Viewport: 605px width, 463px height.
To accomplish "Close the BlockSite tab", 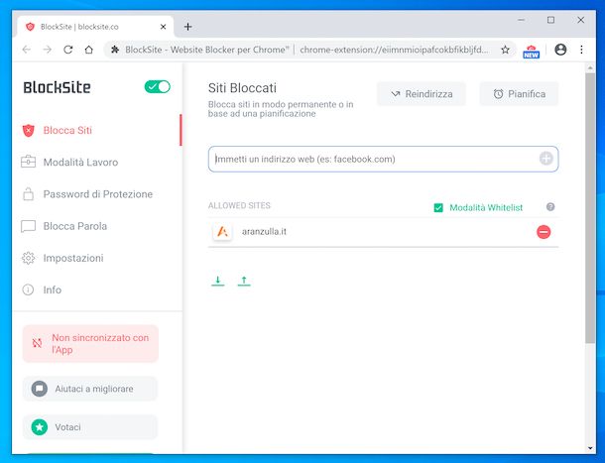I will [163, 27].
